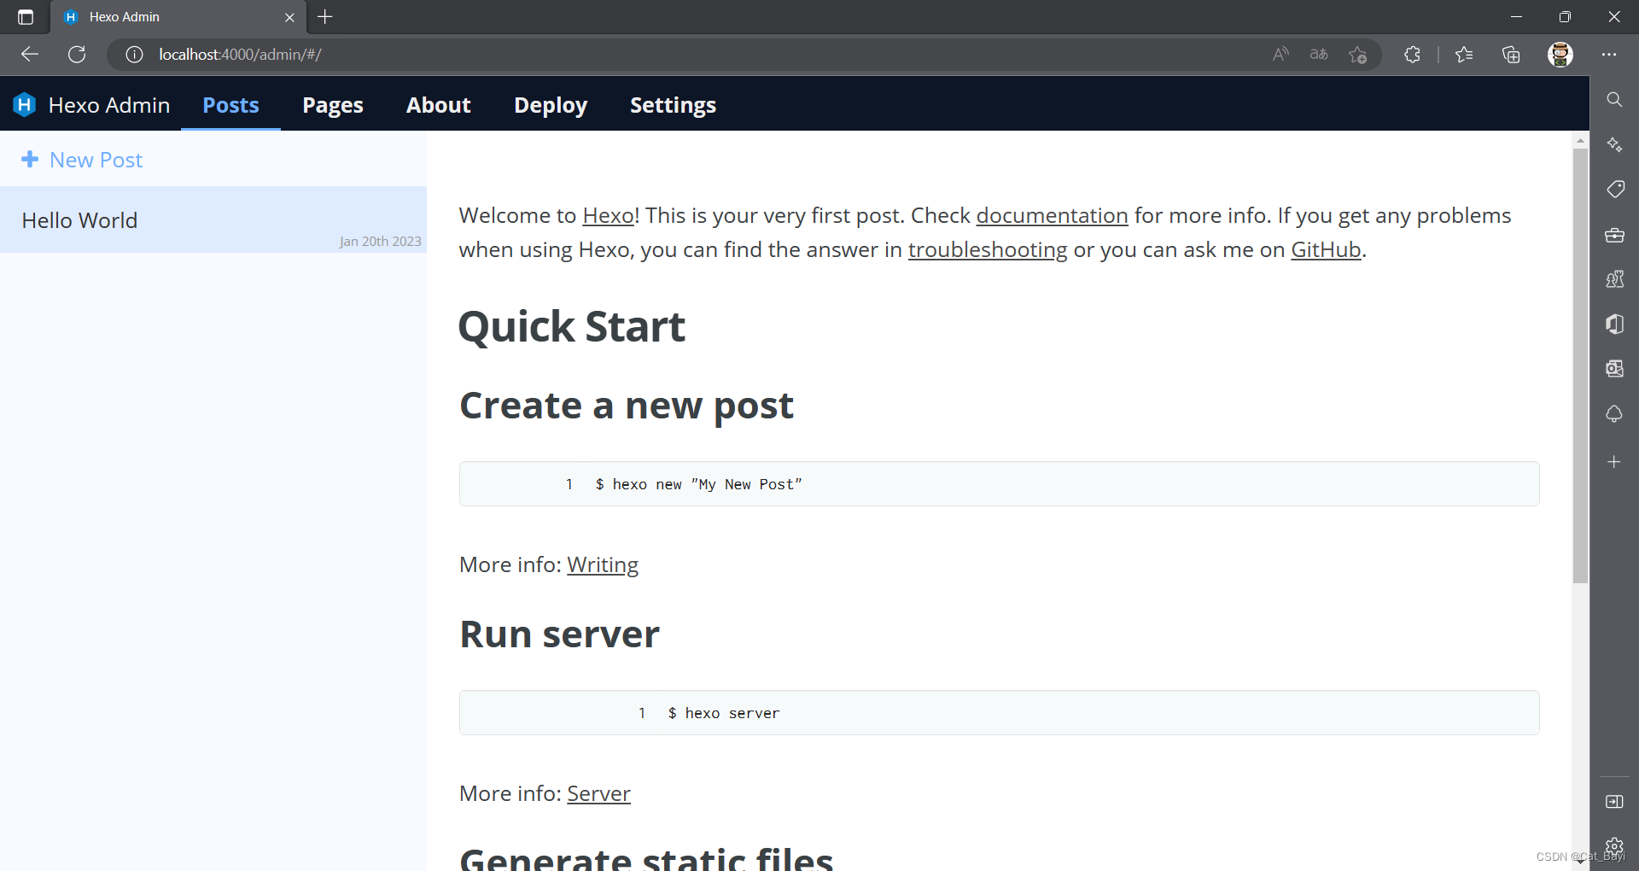
Task: Open the sidebar Shopping tag icon
Action: (x=1614, y=189)
